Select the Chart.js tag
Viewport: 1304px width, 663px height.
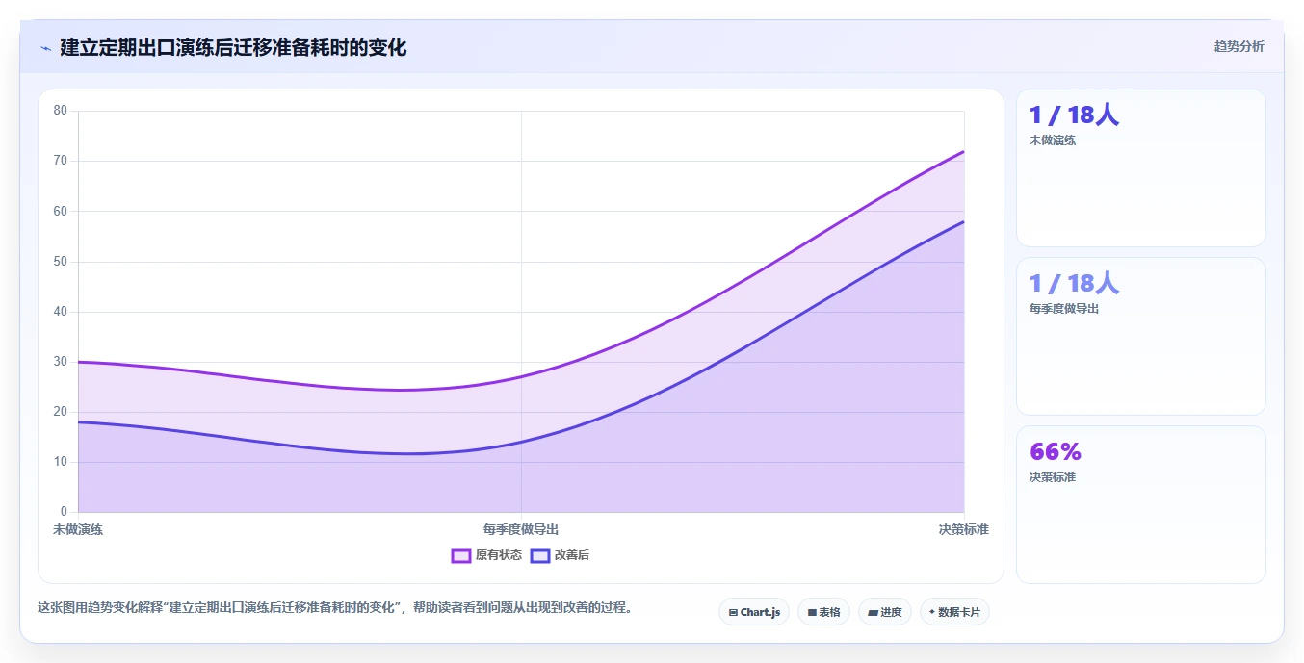754,612
